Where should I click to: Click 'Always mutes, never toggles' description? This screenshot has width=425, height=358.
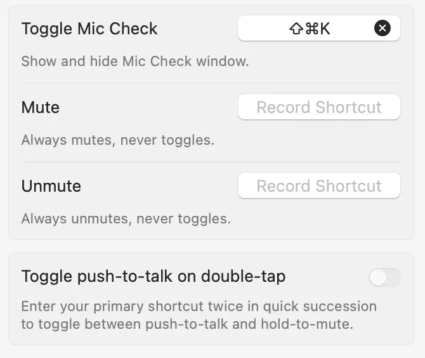coord(117,140)
